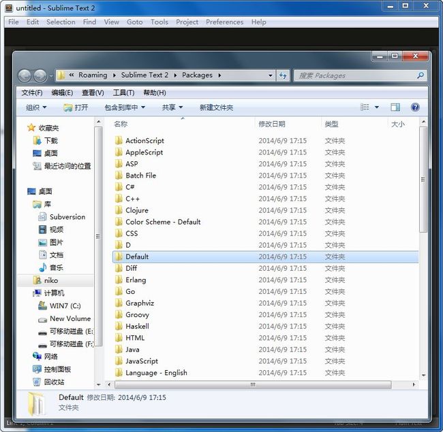Open the 组织 dropdown menu
The height and width of the screenshot is (432, 443).
[36, 107]
